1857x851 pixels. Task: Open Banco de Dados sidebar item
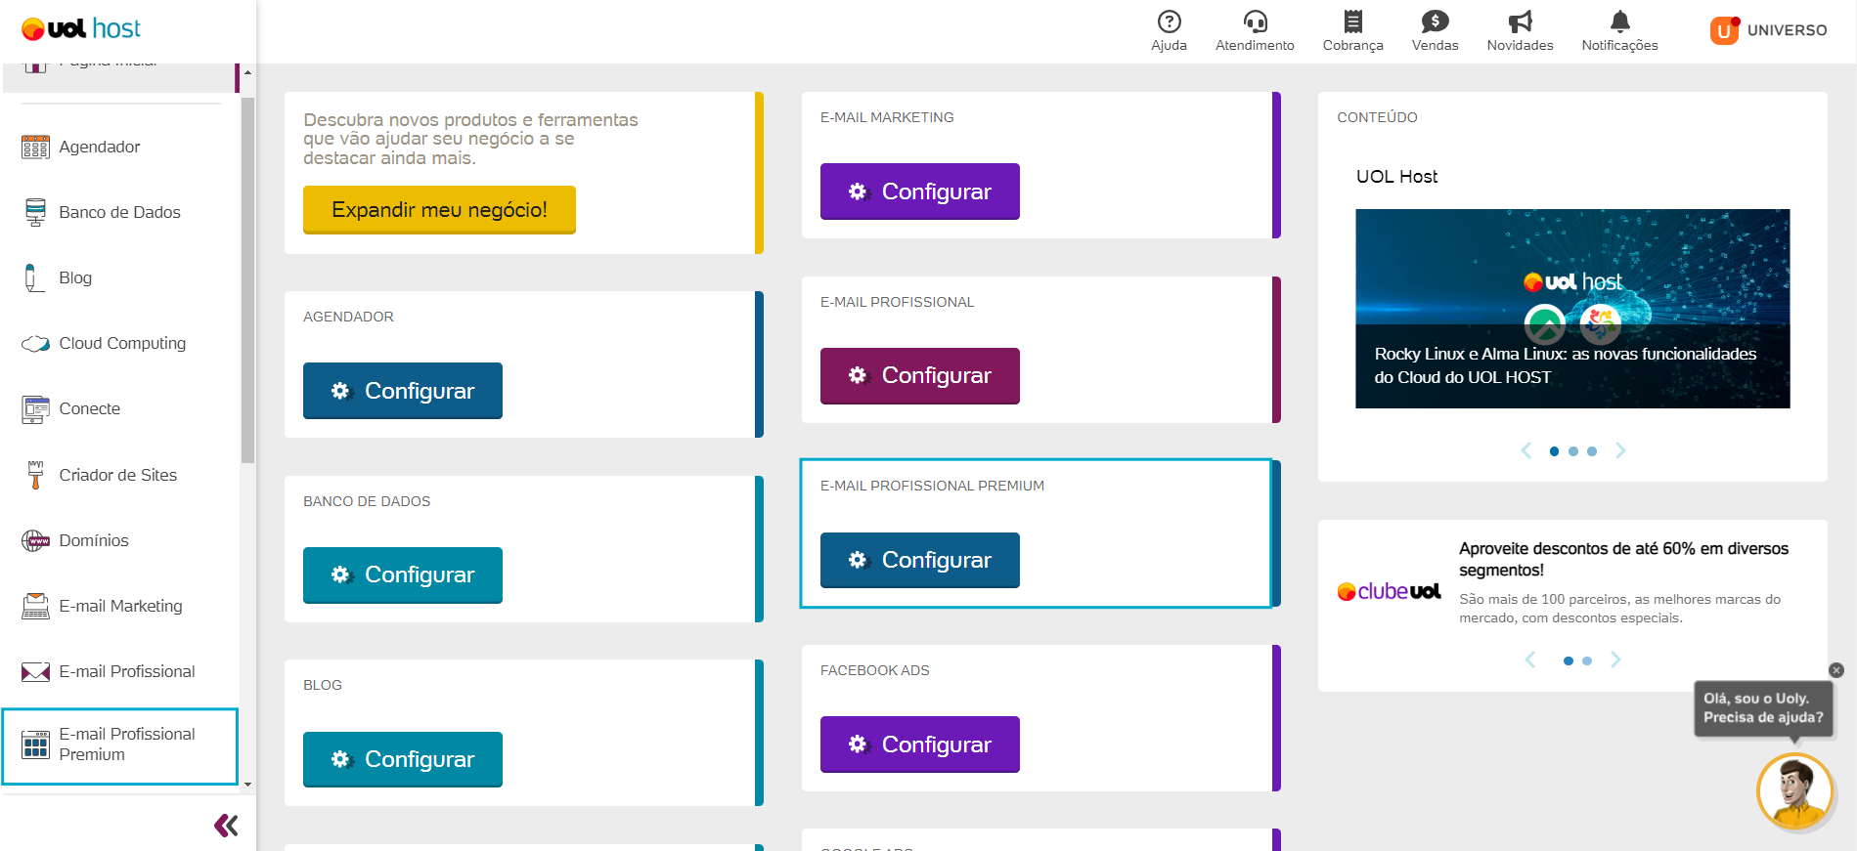(119, 212)
